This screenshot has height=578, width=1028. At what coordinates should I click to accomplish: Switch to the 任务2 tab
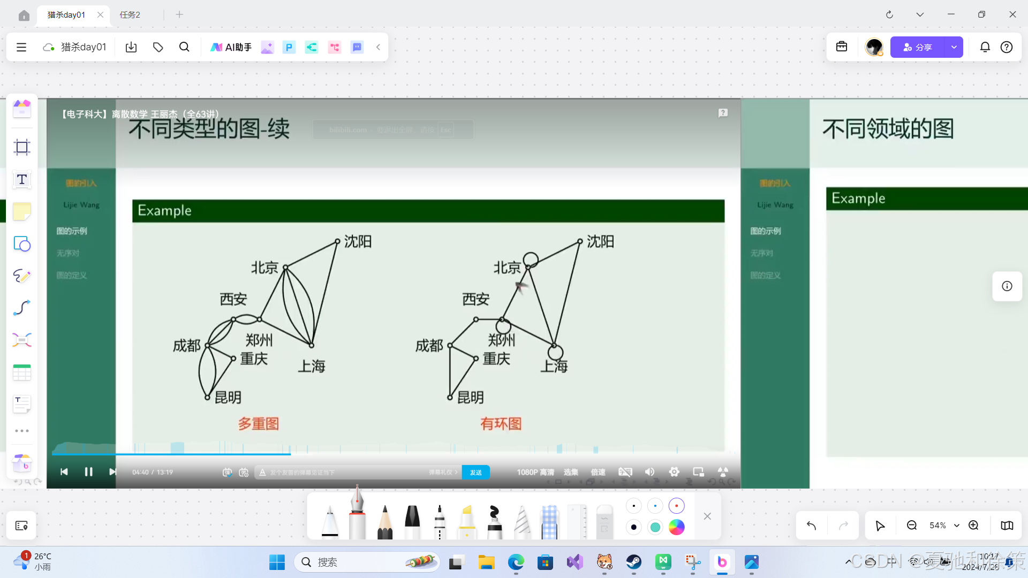tap(130, 15)
